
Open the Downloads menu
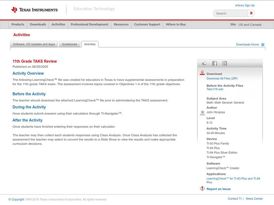tap(38, 24)
